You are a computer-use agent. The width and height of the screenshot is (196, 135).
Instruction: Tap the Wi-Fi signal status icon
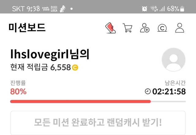(154, 9)
